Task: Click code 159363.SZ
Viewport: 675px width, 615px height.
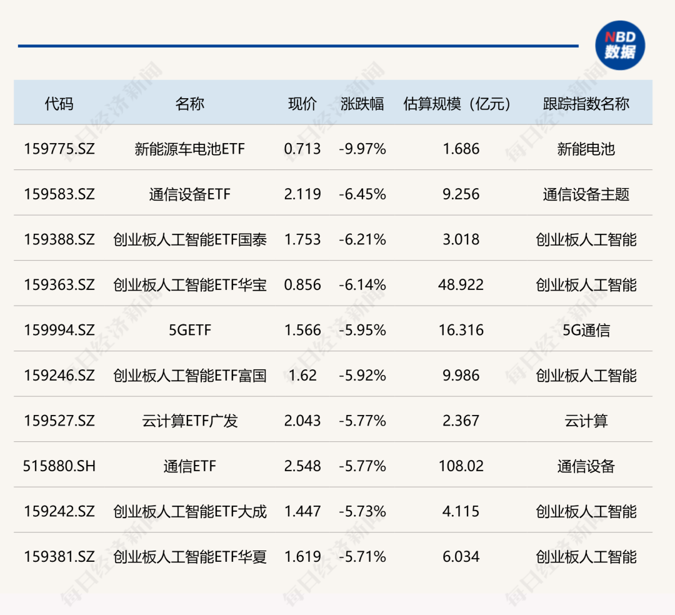Action: (59, 285)
